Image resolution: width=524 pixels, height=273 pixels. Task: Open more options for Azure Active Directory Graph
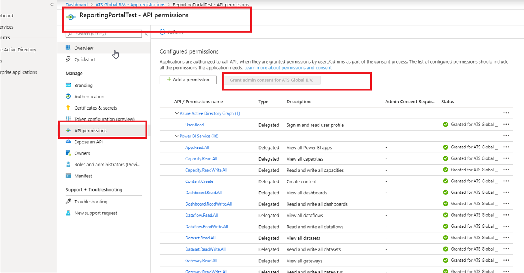pos(506,113)
